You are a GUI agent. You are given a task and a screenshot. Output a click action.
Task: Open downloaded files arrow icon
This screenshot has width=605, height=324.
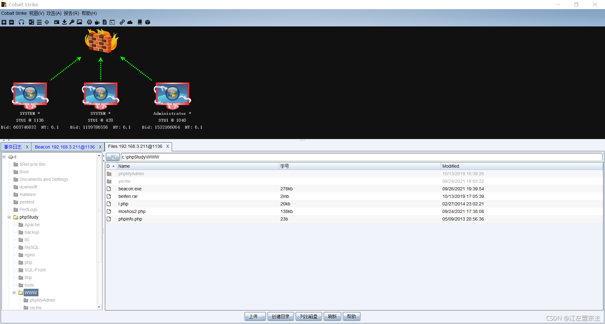(64, 22)
